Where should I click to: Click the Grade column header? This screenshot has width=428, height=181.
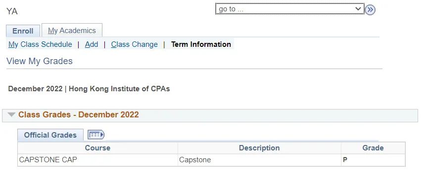[x=373, y=148]
